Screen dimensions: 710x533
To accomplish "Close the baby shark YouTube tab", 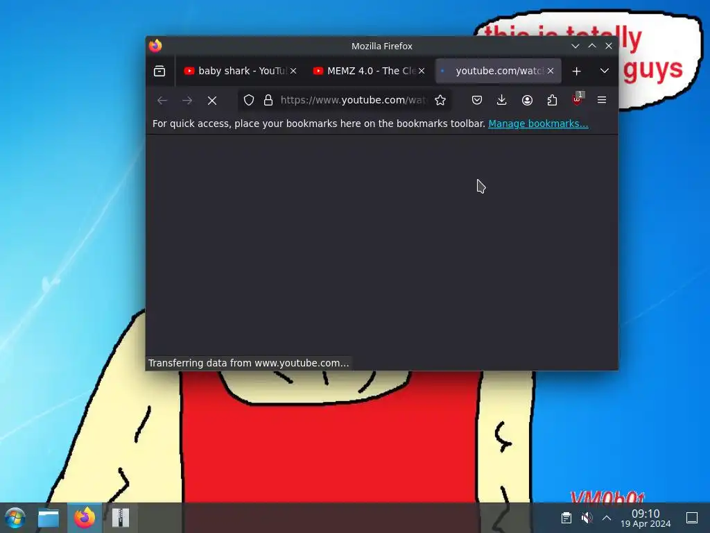I will [293, 71].
